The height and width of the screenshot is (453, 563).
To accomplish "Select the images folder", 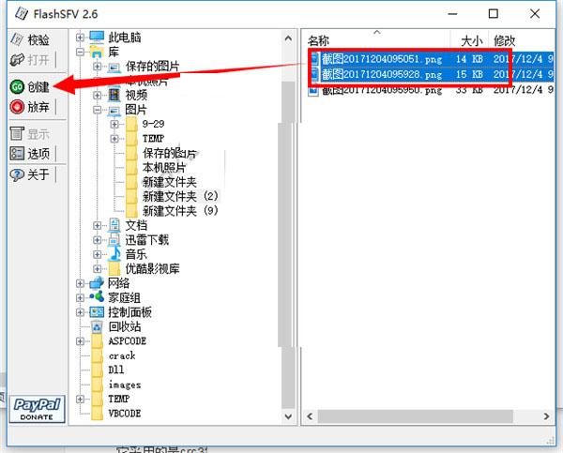I will (x=125, y=385).
